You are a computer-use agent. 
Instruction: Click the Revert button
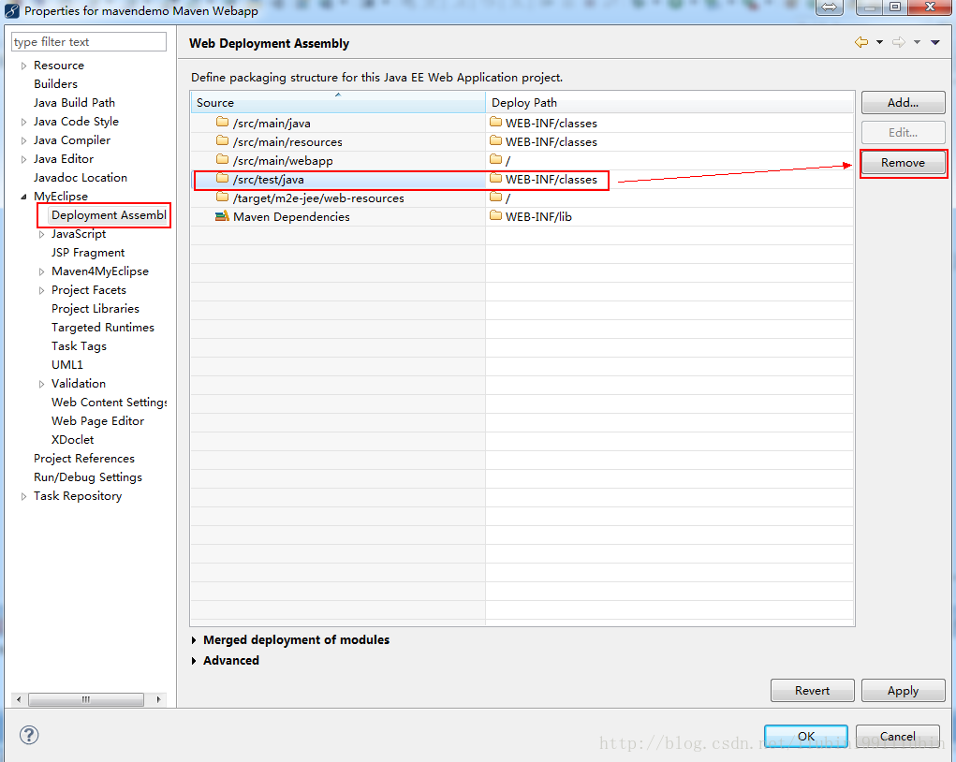point(812,691)
